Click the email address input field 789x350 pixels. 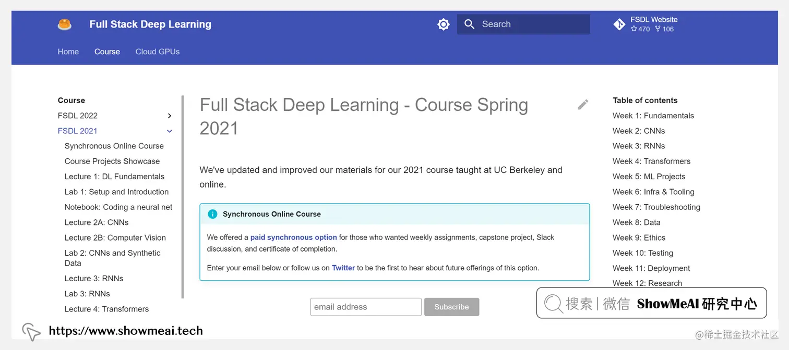[x=365, y=307]
